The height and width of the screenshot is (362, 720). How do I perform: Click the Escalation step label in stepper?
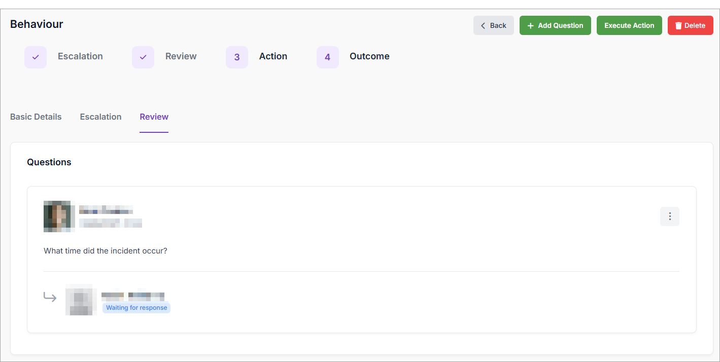click(80, 56)
